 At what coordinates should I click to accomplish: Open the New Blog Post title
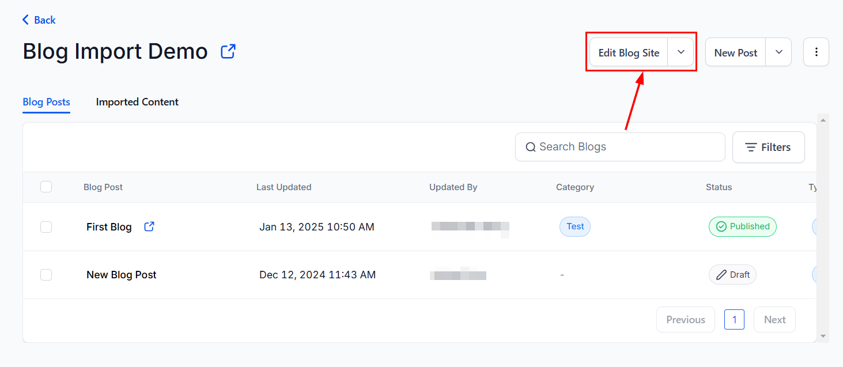pyautogui.click(x=122, y=275)
